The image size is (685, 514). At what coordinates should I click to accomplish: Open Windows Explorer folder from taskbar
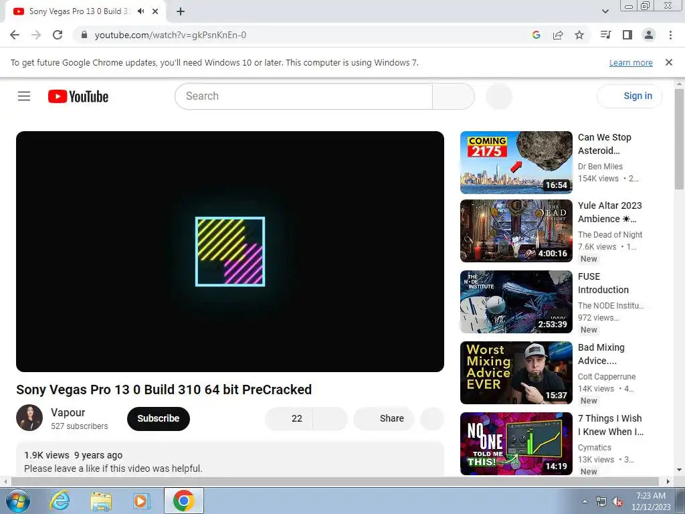[x=102, y=501]
